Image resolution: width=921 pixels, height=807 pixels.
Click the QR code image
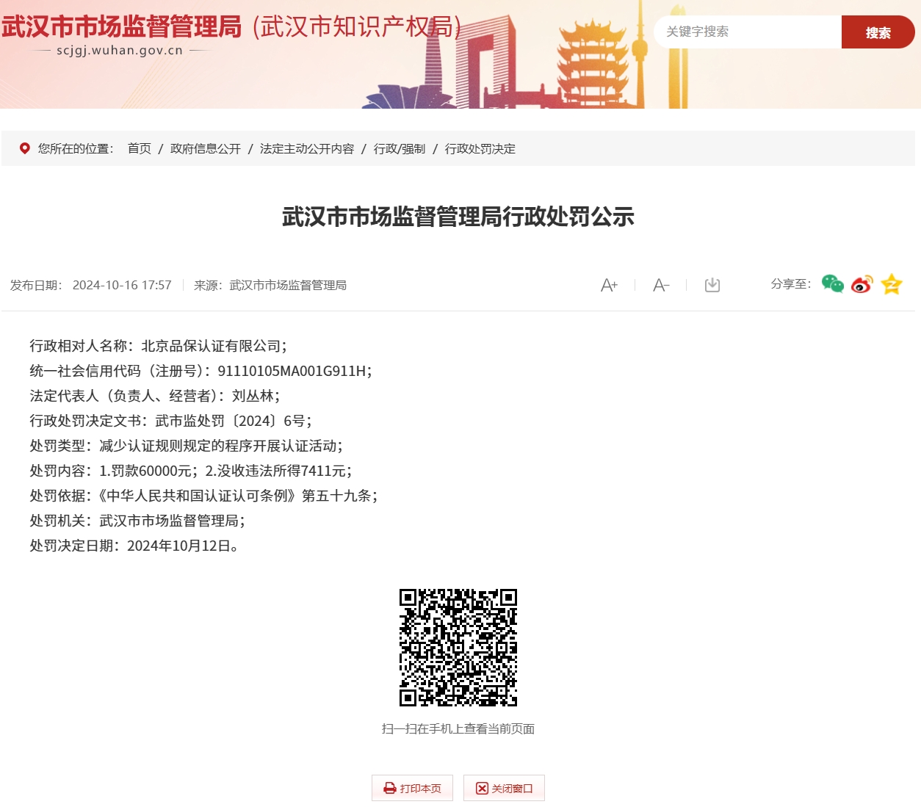[x=458, y=647]
